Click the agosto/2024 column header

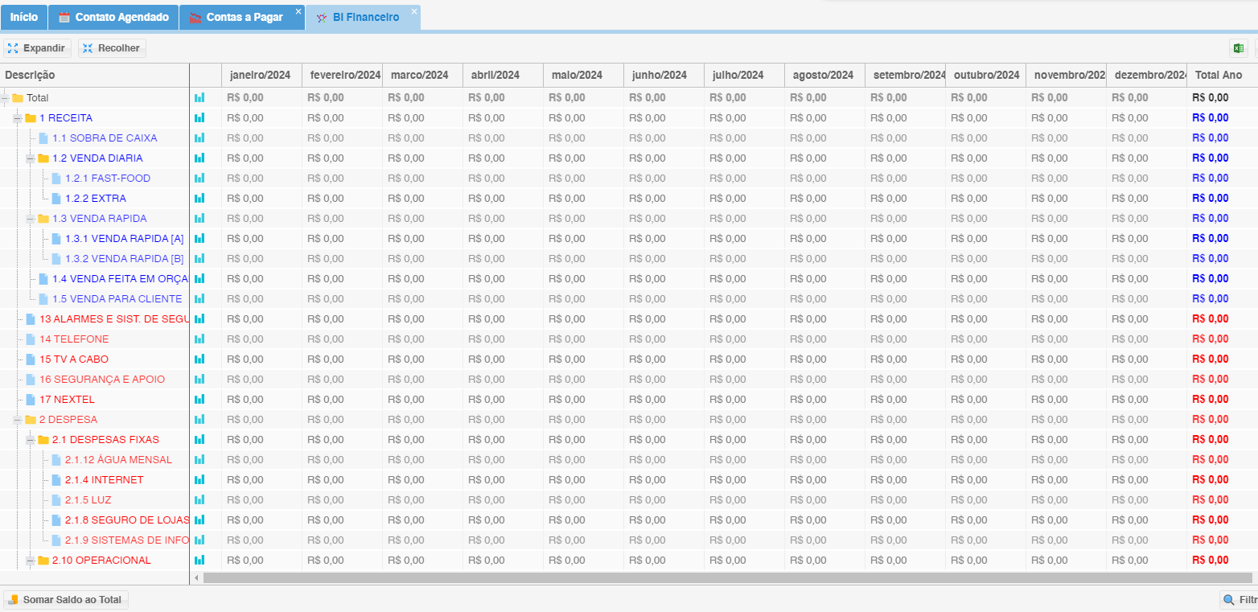tap(824, 75)
